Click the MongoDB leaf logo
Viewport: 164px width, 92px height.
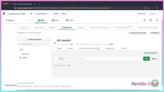point(4,14)
